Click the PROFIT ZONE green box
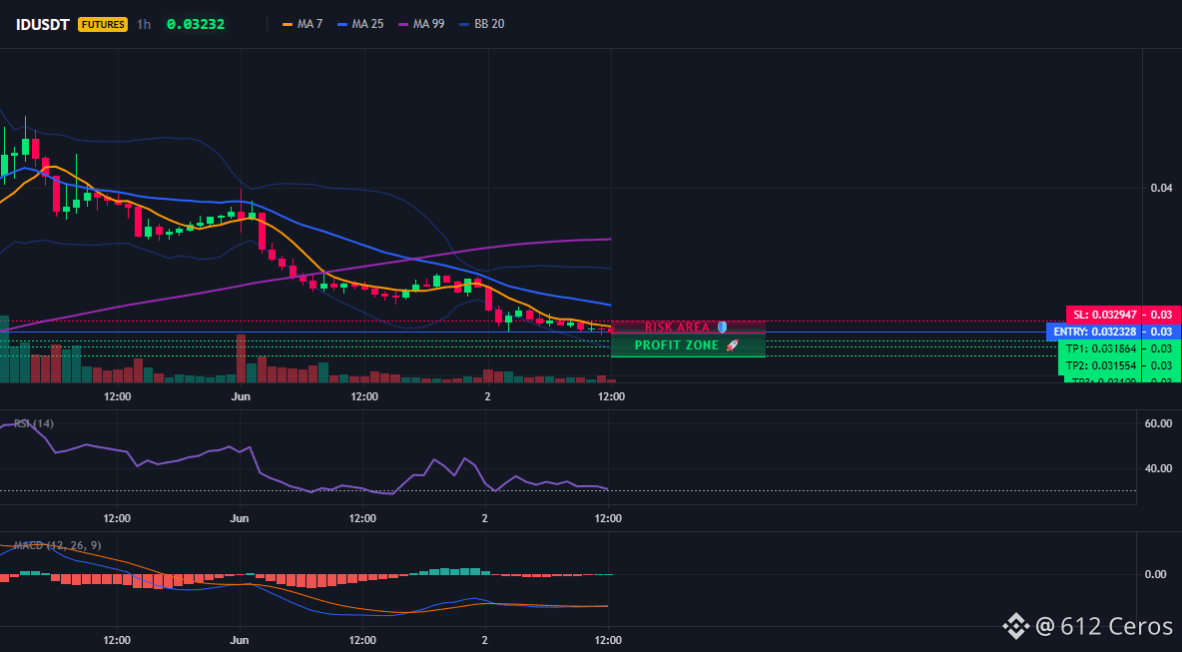Viewport: 1182px width, 652px height. click(x=688, y=346)
